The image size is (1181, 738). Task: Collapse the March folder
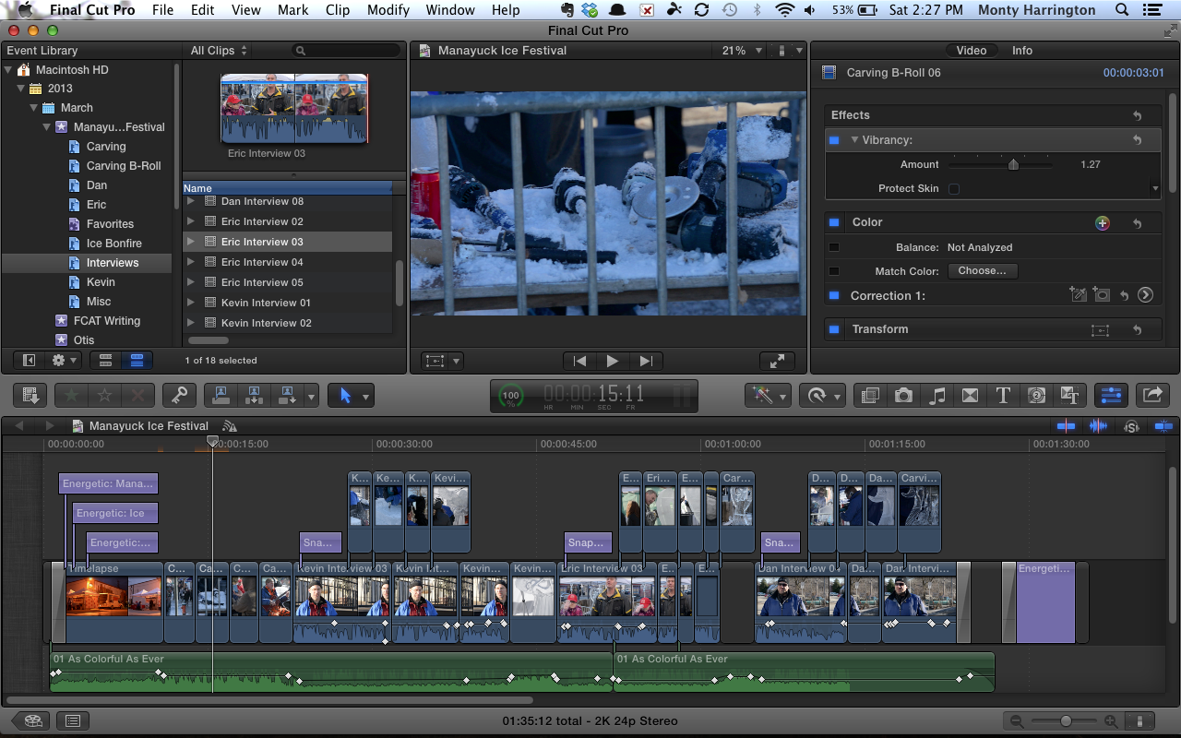(32, 108)
